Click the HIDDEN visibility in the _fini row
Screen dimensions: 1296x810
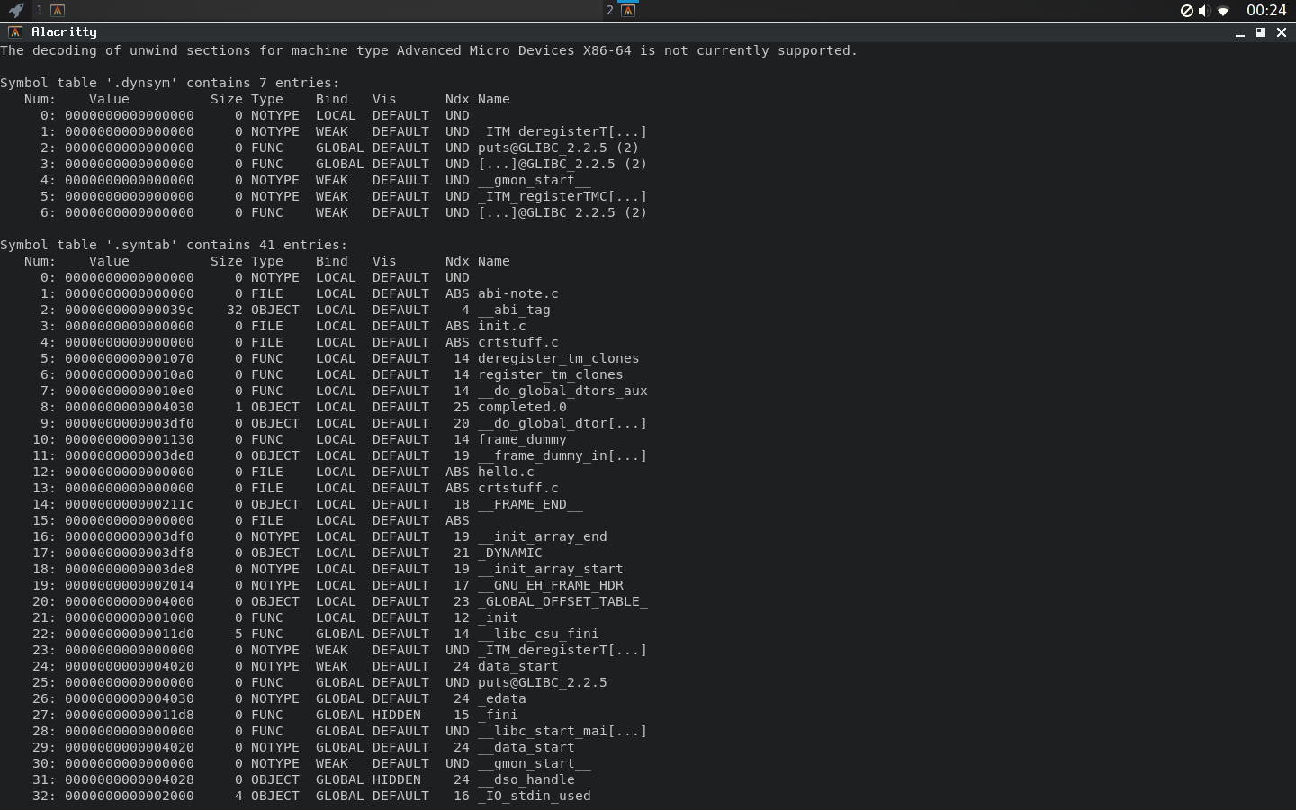pos(396,715)
